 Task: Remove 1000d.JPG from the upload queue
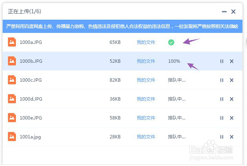(231, 99)
